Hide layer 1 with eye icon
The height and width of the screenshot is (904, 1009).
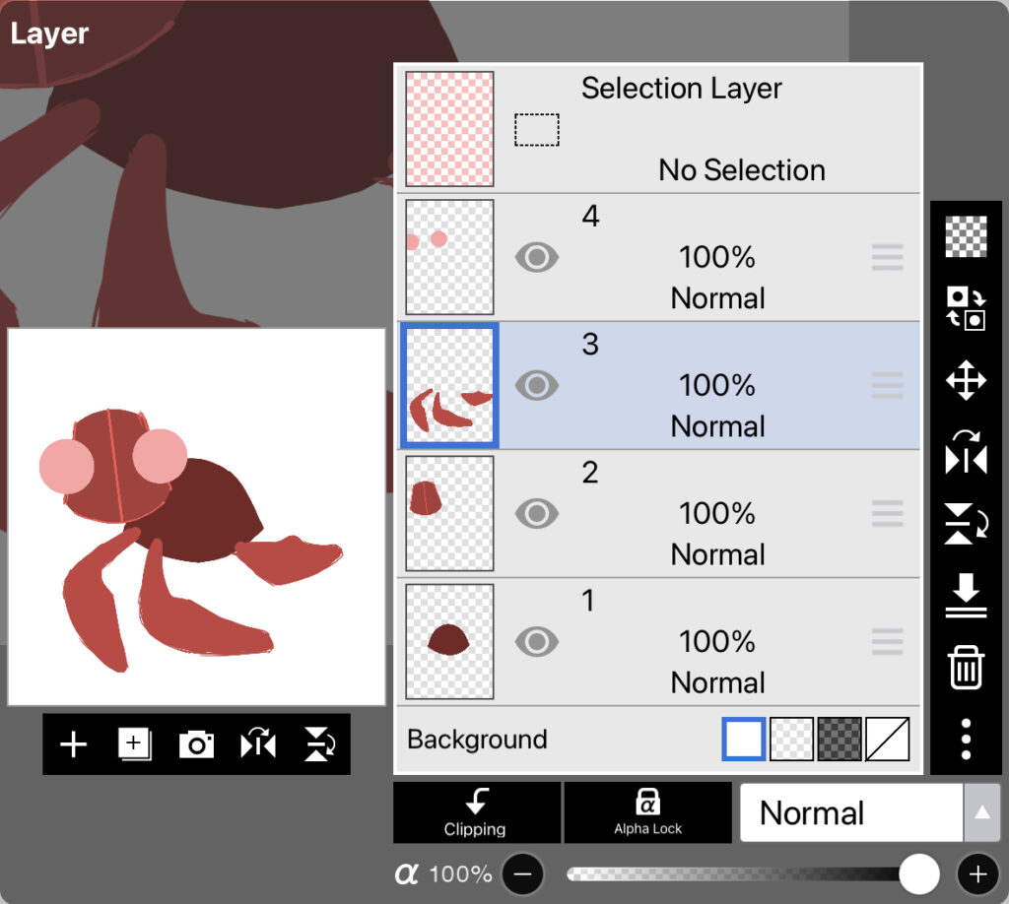[x=537, y=642]
